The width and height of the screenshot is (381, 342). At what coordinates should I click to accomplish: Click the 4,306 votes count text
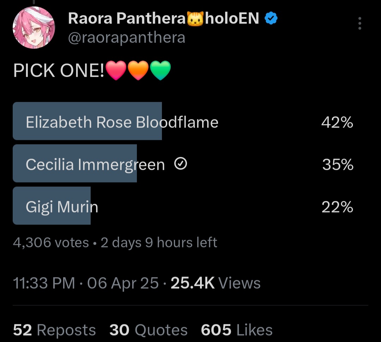(51, 243)
